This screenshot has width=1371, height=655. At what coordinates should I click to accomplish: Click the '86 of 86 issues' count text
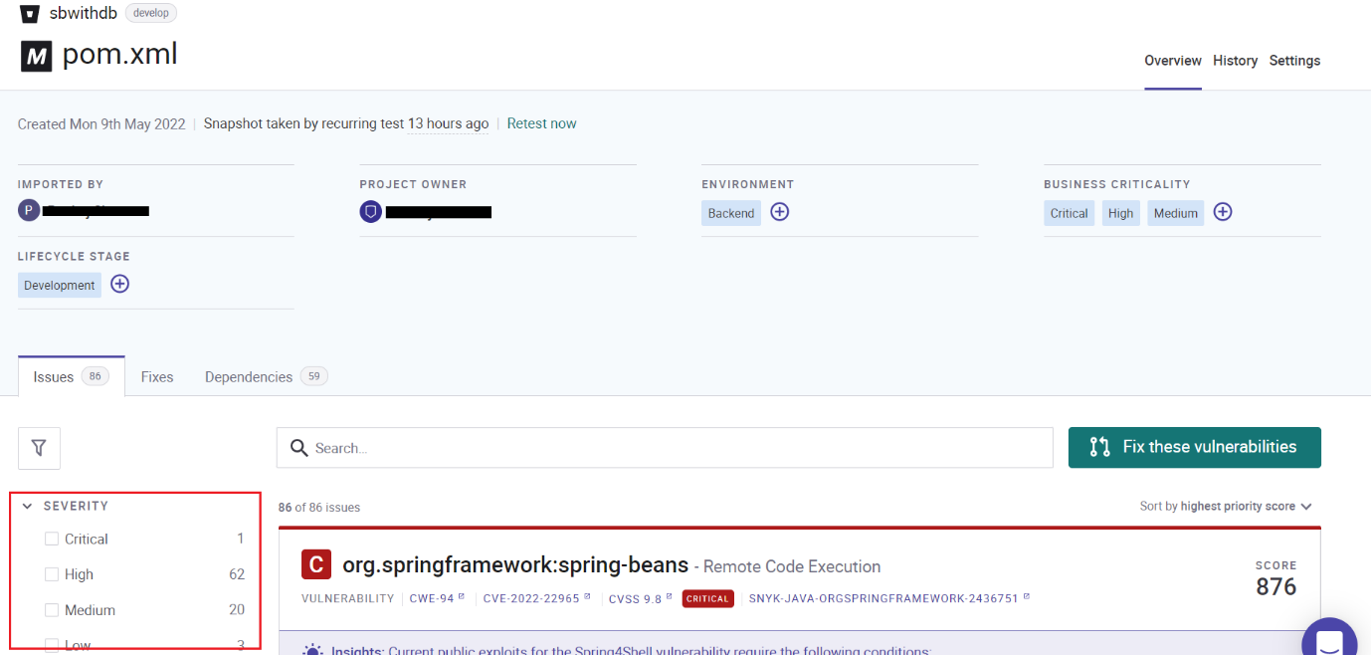click(x=319, y=507)
